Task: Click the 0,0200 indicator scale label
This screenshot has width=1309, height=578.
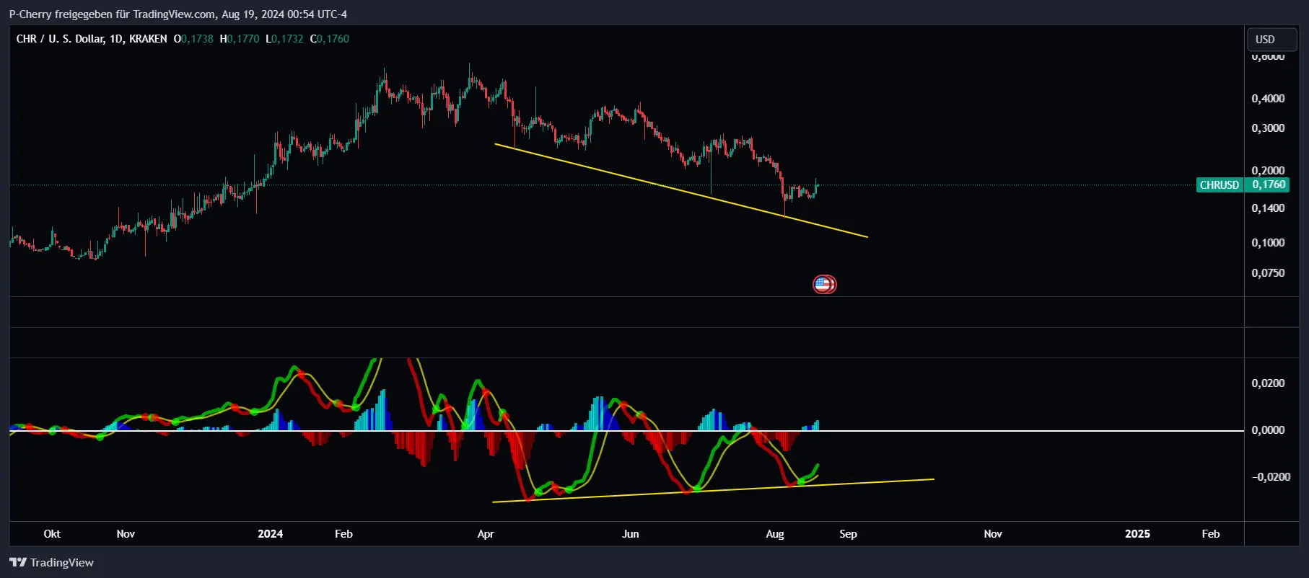Action: click(x=1268, y=383)
